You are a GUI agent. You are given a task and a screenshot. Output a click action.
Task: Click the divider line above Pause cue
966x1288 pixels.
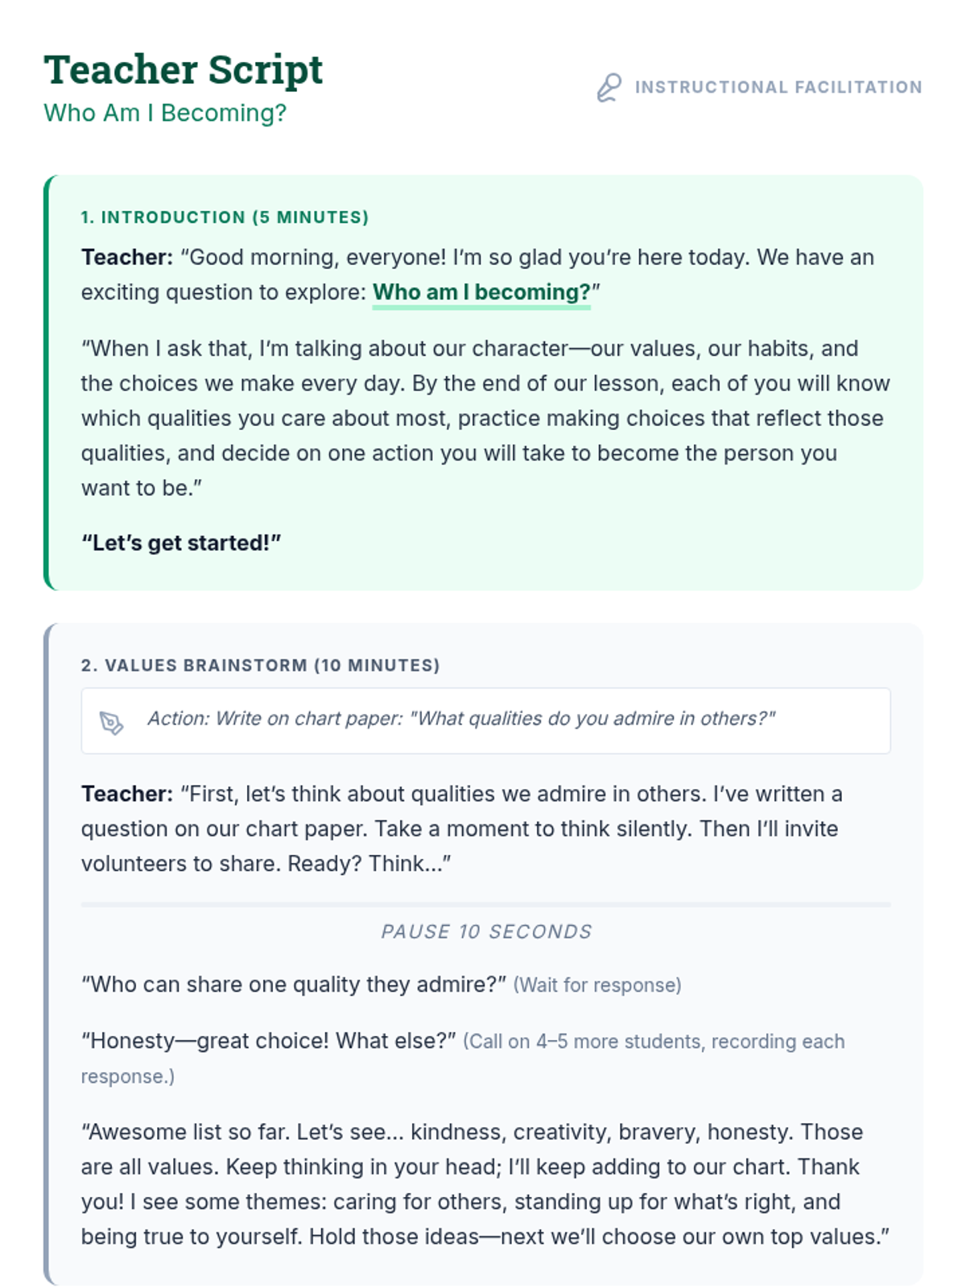click(485, 905)
